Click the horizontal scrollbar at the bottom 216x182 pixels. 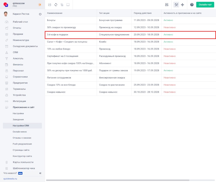point(117,180)
